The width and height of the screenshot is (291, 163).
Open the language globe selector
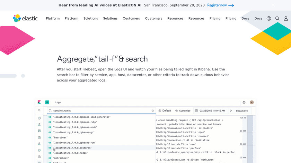(x=269, y=18)
